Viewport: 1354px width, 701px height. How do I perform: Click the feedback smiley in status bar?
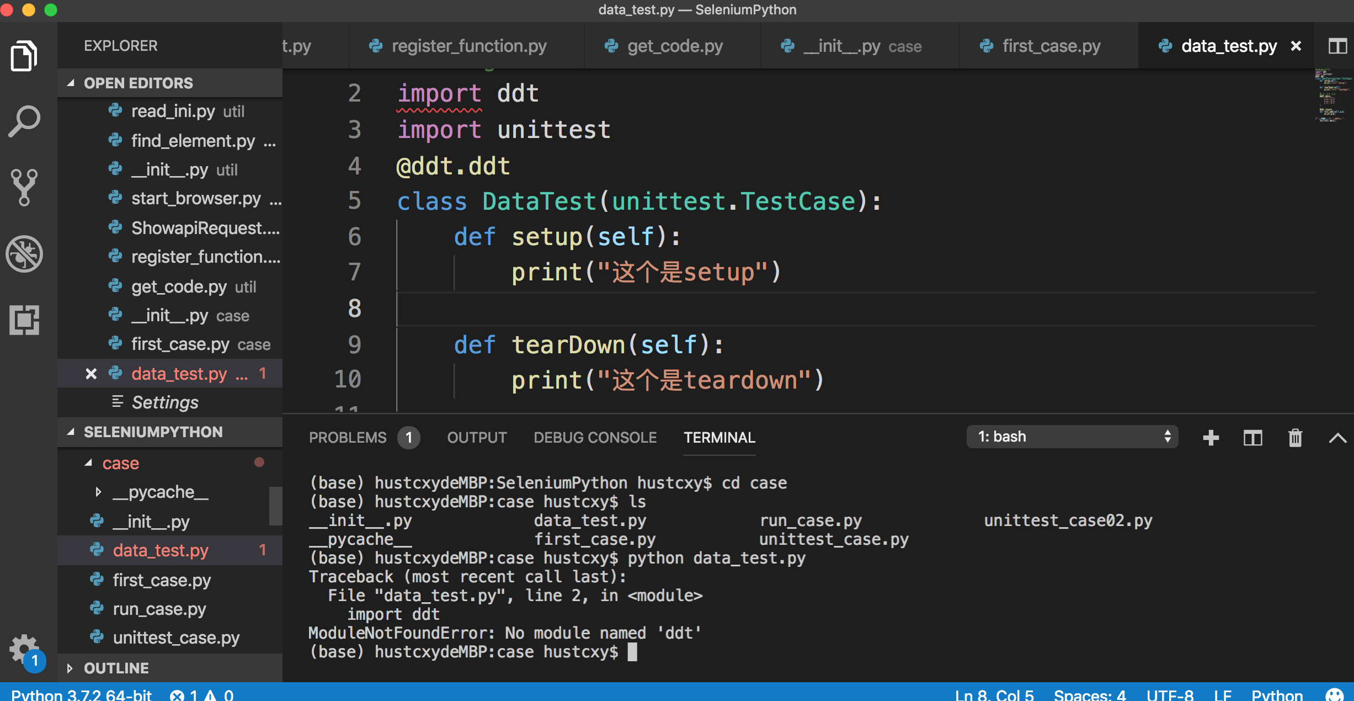[1335, 694]
